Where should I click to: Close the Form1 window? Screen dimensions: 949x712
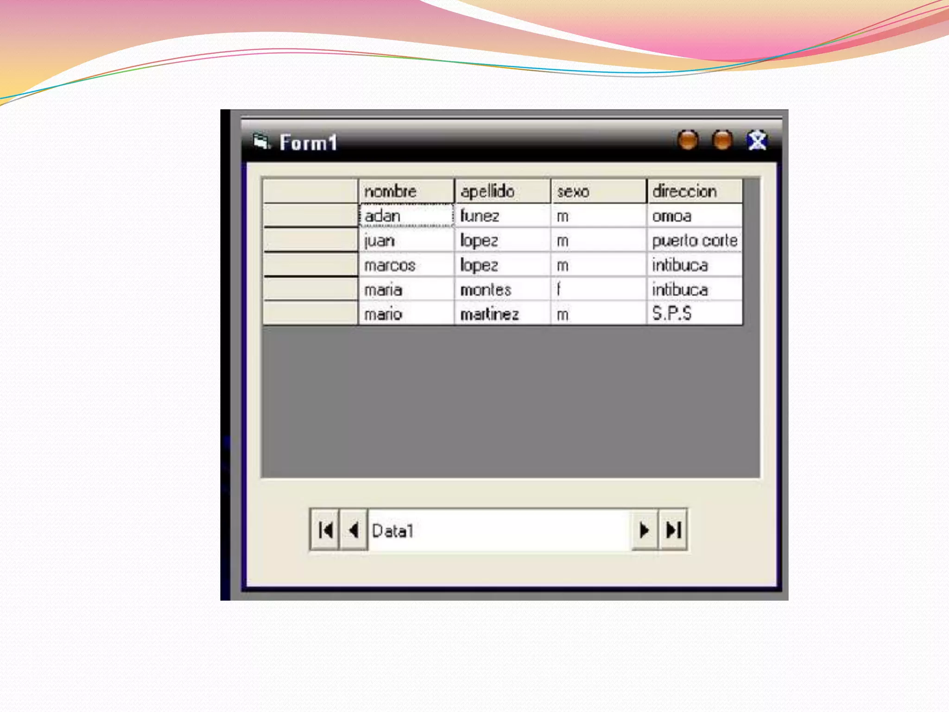(x=757, y=140)
